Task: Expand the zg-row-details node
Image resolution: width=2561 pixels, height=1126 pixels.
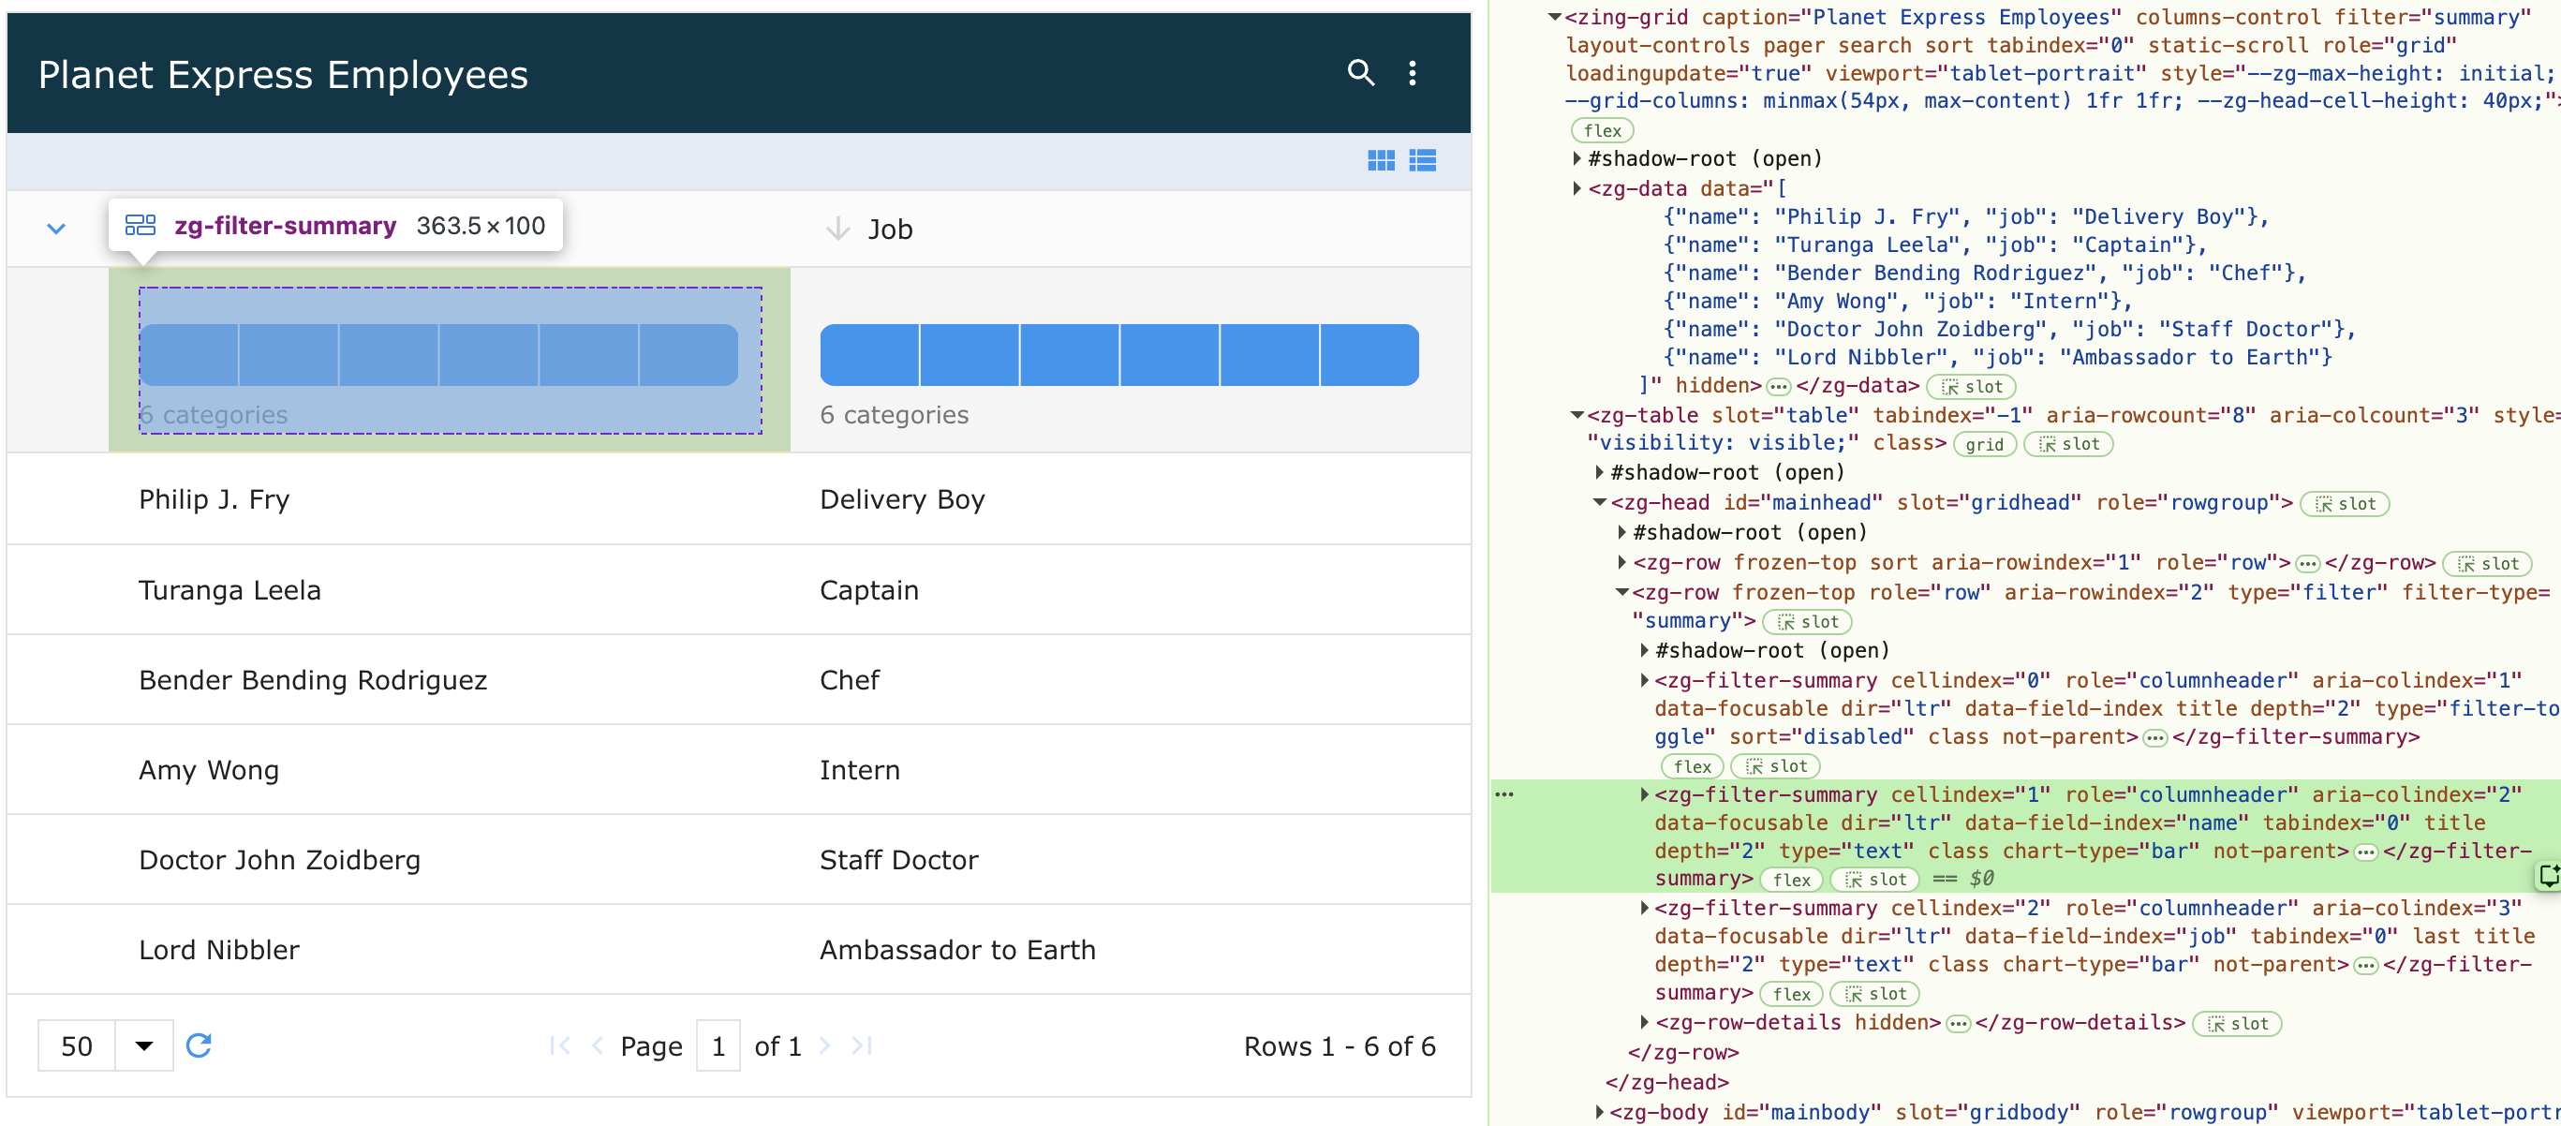Action: (x=1644, y=1023)
